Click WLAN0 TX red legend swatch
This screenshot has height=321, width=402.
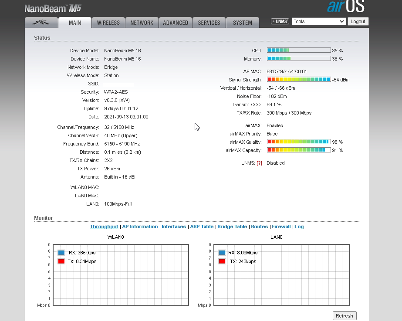click(61, 261)
